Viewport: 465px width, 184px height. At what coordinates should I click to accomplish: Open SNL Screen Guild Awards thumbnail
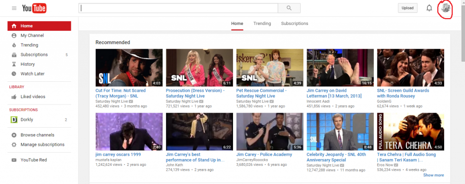411,68
